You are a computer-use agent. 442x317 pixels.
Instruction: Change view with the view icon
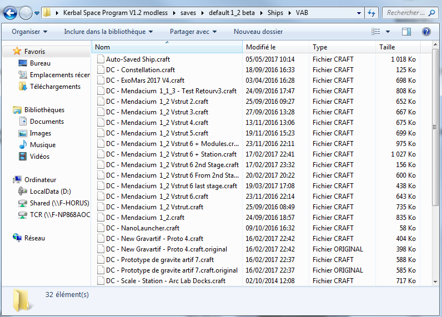point(376,32)
